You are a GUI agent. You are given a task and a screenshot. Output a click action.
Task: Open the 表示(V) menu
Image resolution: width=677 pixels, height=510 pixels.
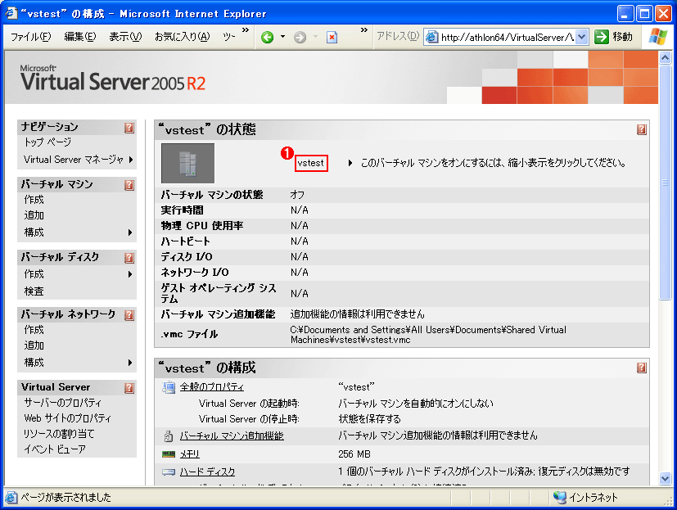pos(125,37)
